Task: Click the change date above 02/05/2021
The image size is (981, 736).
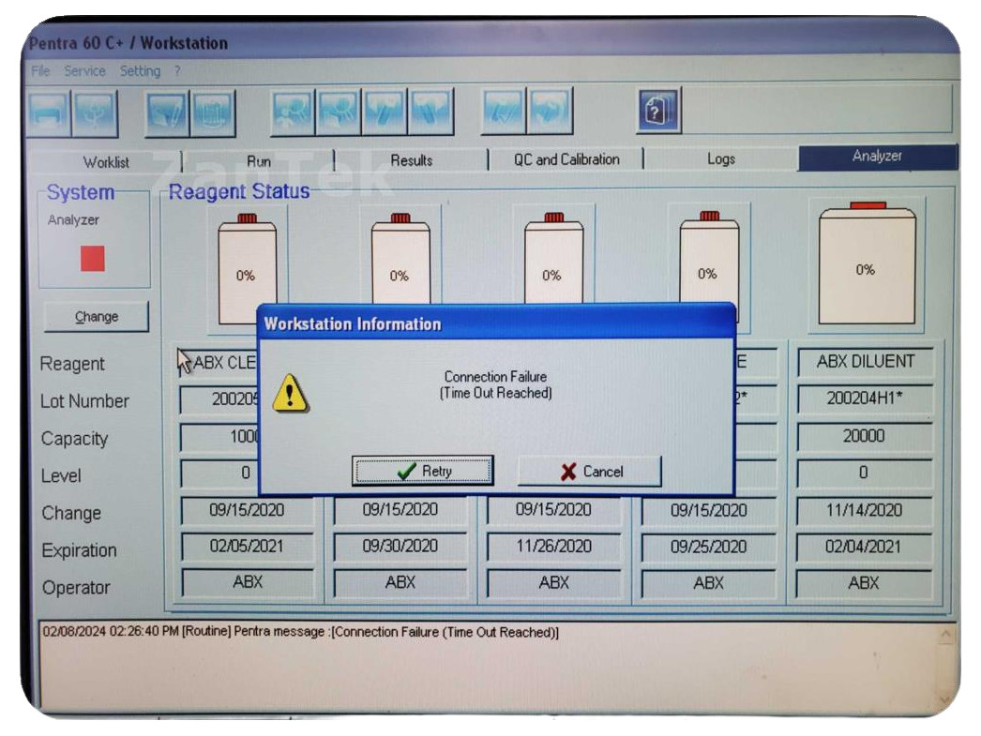Action: click(x=247, y=510)
